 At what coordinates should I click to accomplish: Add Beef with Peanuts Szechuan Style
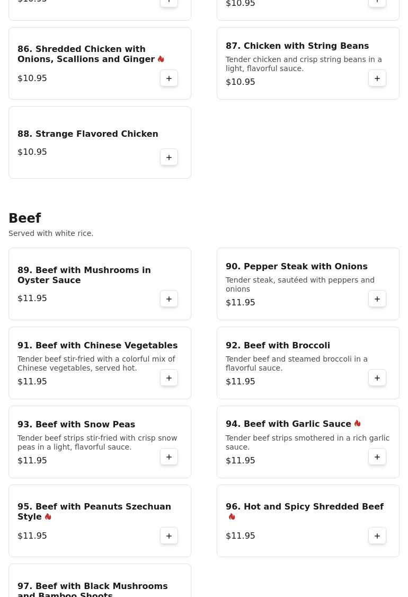[x=169, y=535]
